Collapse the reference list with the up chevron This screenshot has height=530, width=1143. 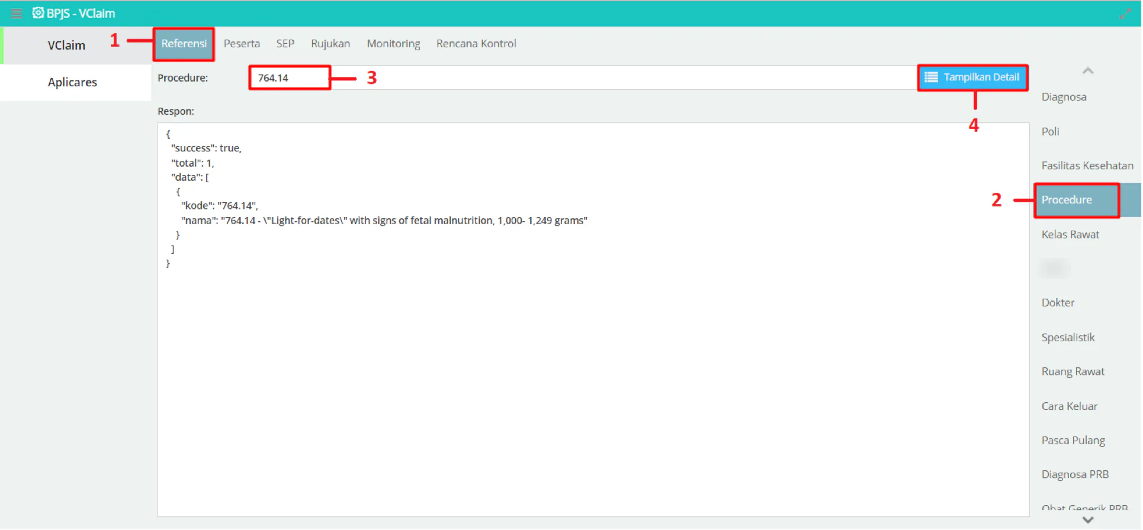1087,71
